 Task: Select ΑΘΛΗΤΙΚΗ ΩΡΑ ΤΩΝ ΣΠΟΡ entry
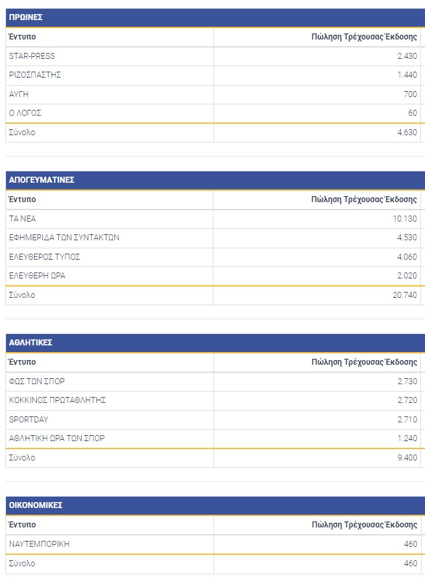coord(57,438)
